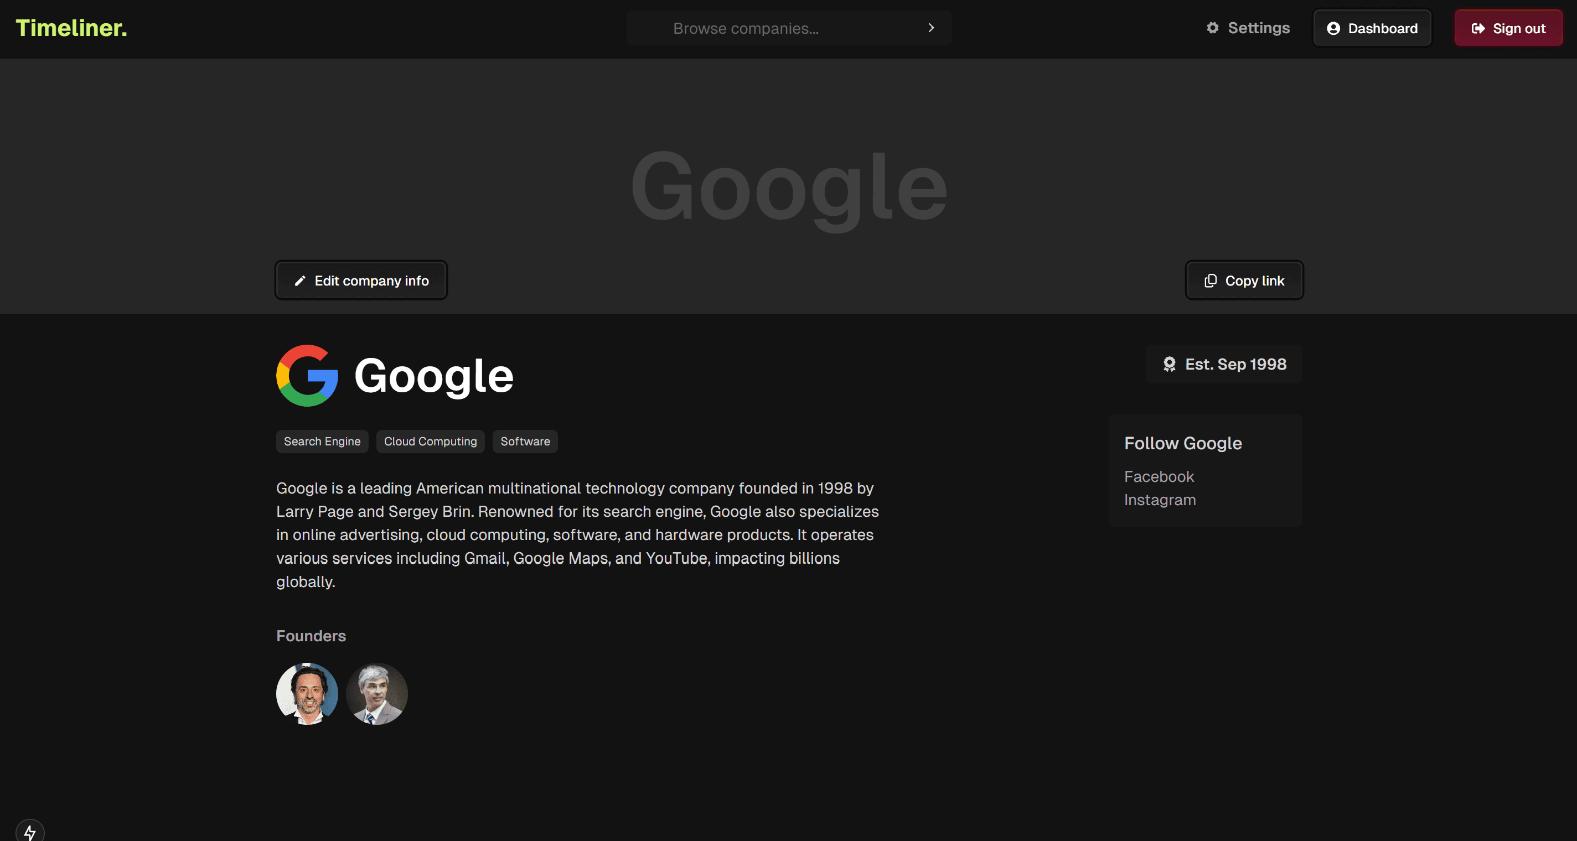Open the Dashboard button
The image size is (1577, 841).
(1372, 28)
